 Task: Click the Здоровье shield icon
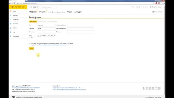[x=11, y=24]
